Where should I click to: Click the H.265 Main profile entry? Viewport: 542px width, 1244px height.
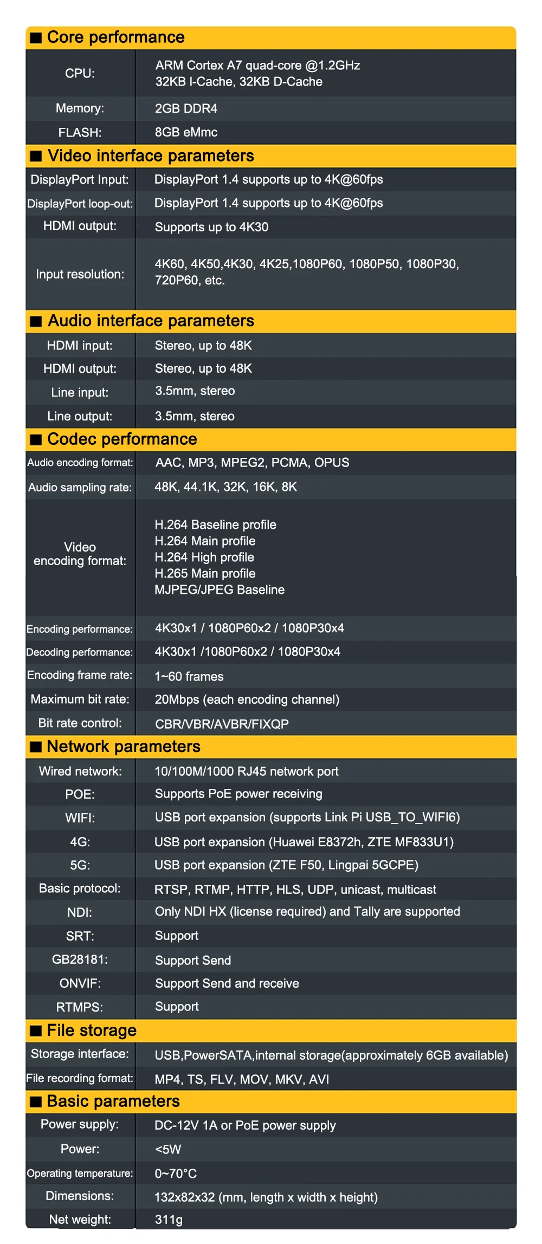point(205,573)
